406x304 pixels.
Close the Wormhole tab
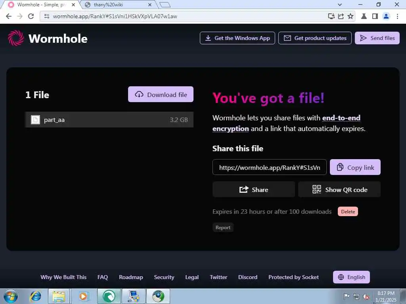point(73,5)
